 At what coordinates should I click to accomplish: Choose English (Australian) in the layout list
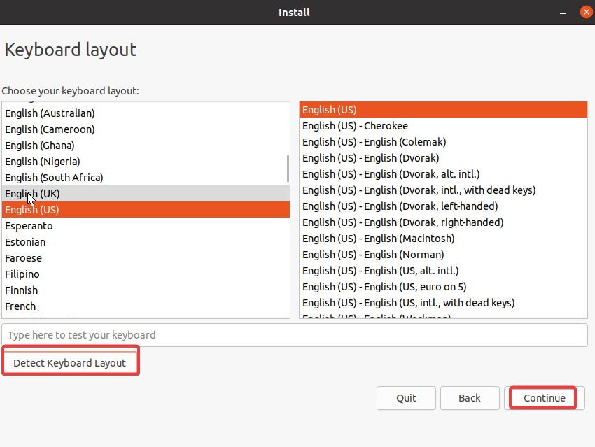click(x=146, y=113)
